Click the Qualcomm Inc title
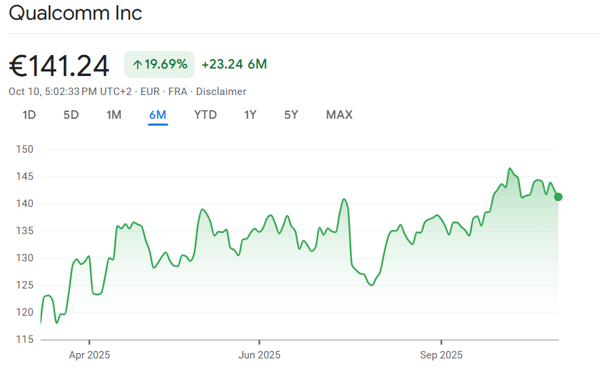Screen dimensions: 599x370 [75, 13]
